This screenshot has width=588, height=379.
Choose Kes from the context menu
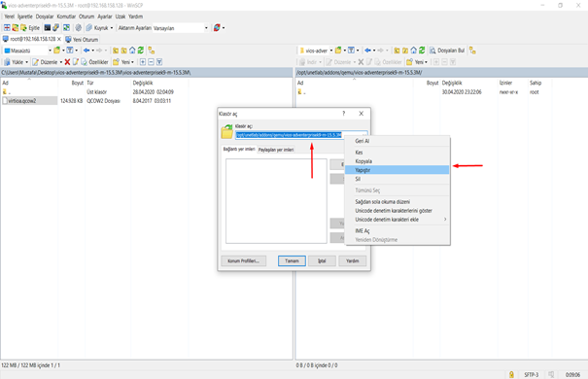click(397, 153)
